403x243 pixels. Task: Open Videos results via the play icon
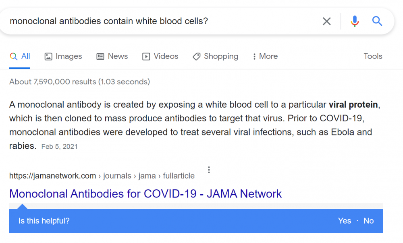tap(146, 57)
